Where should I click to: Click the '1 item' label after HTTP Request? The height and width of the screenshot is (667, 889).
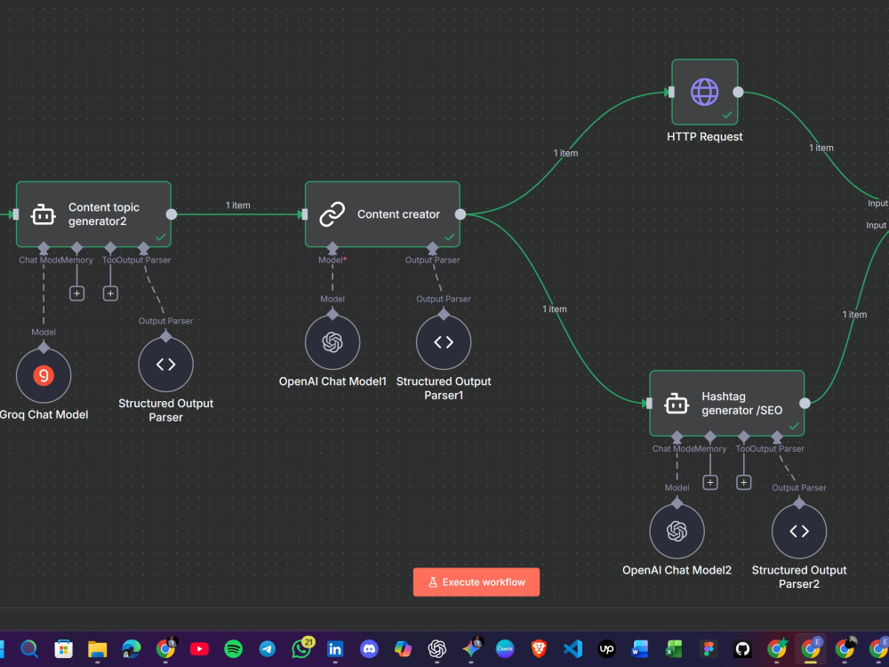tap(821, 148)
